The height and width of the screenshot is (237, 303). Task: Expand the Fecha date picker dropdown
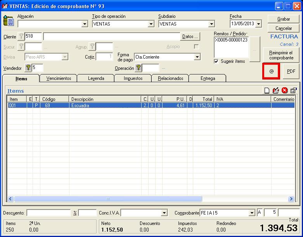(x=259, y=24)
